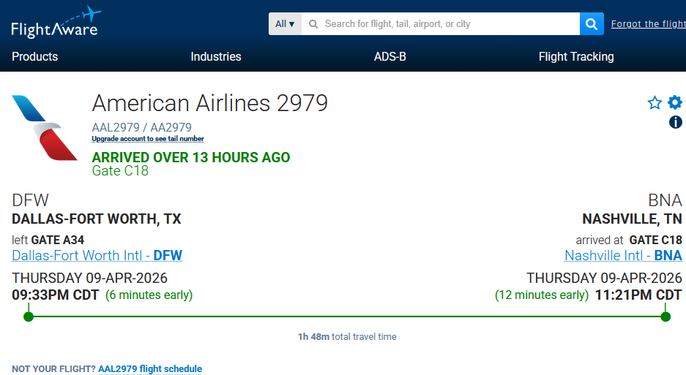The width and height of the screenshot is (686, 375).
Task: Click into the flight search field
Action: (x=439, y=23)
